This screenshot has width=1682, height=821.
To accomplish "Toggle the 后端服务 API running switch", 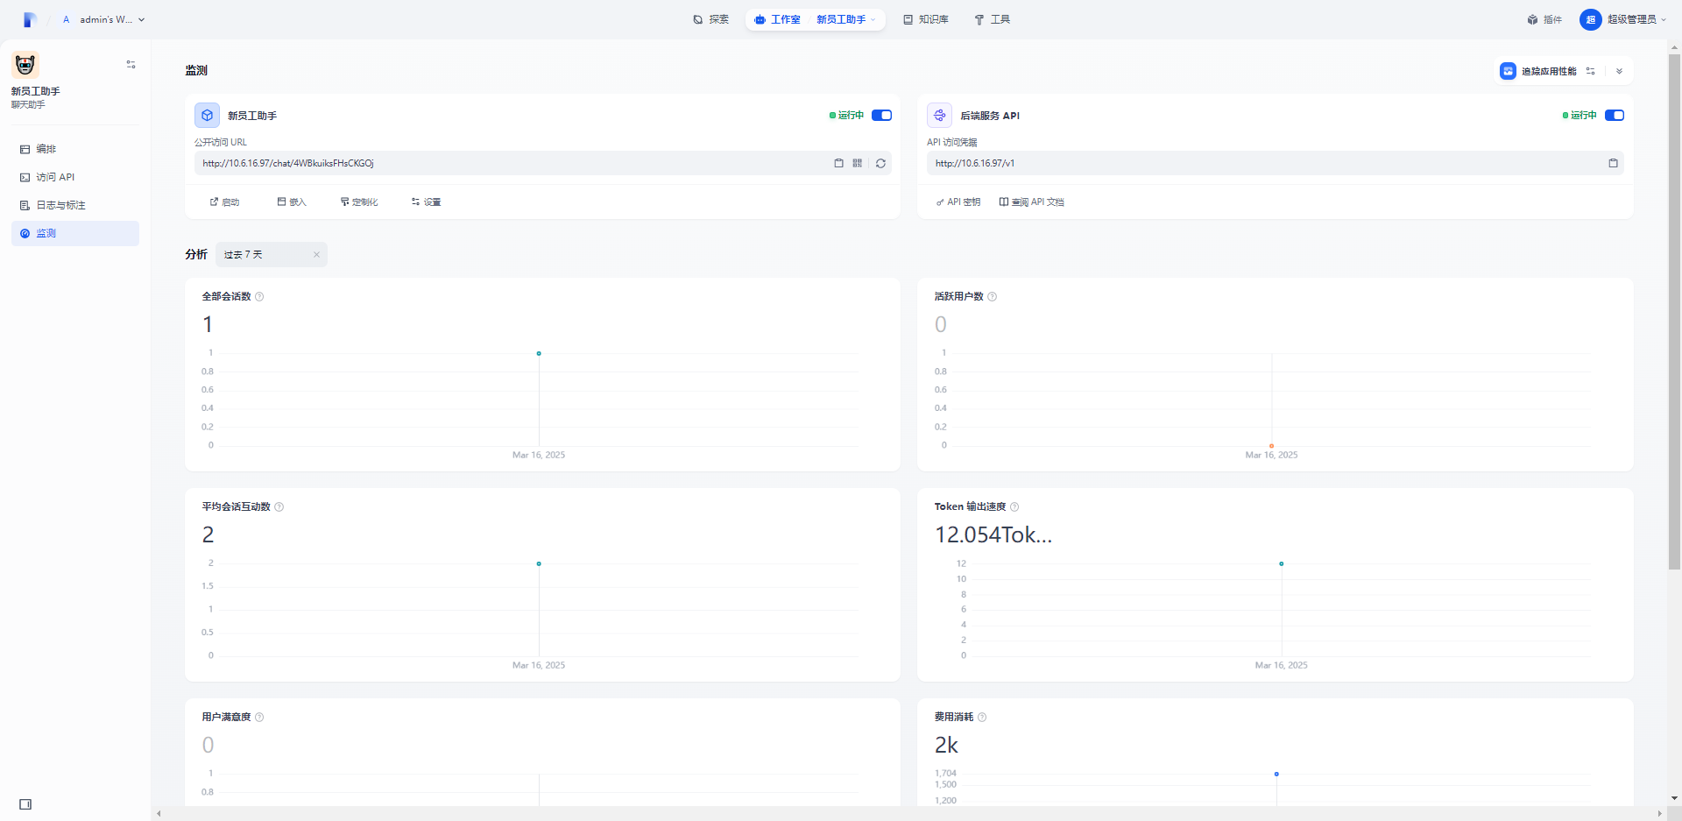I will 1614,115.
